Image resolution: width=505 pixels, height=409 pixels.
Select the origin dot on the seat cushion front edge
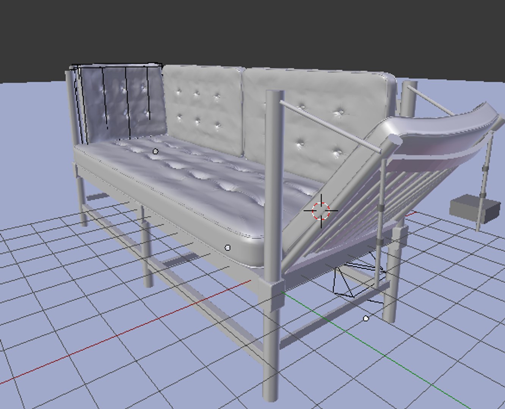click(227, 248)
